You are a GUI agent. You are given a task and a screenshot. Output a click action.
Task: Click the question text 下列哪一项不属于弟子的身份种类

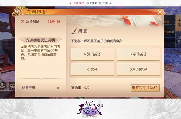[x=96, y=41]
